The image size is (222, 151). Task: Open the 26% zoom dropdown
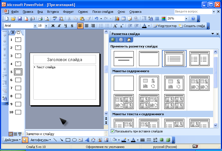[186, 19]
